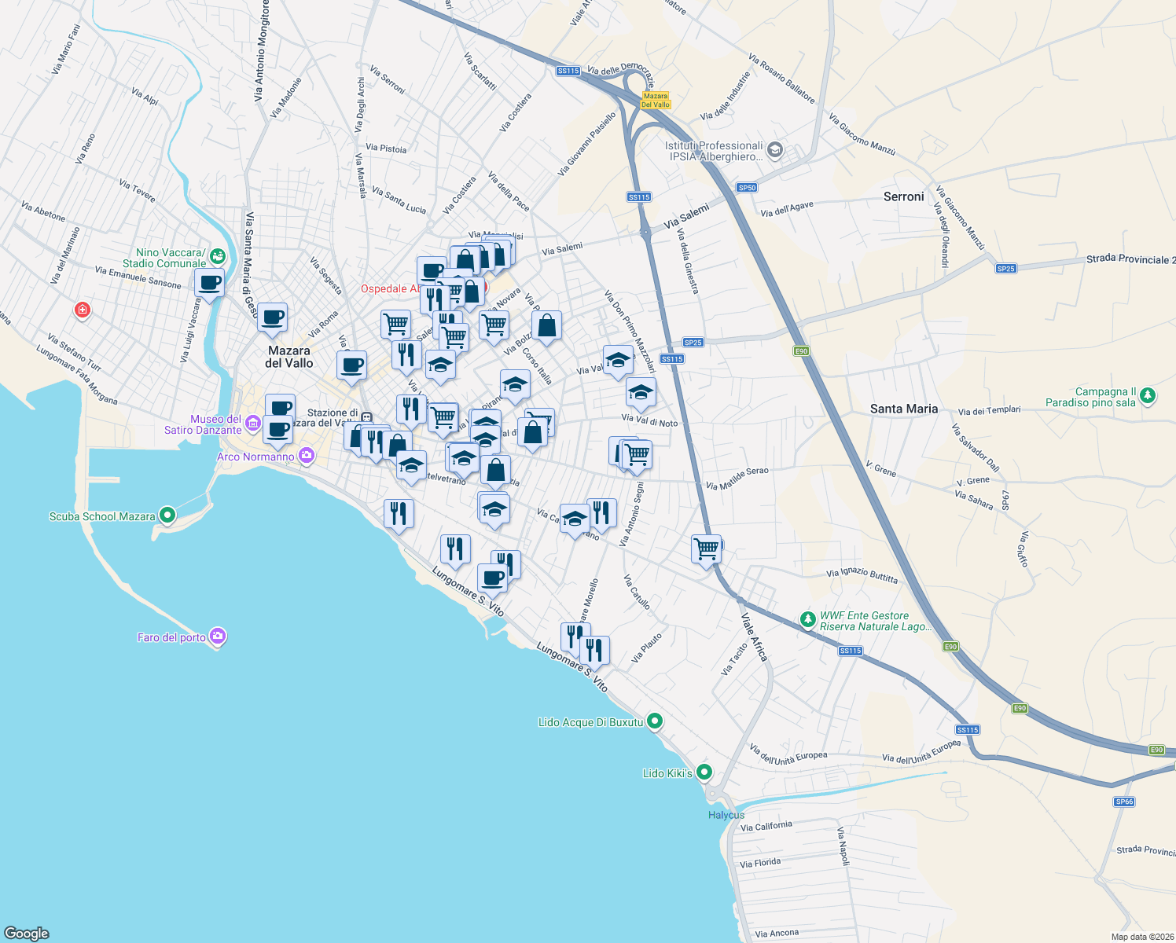Click the Via dell'Agave label
Image resolution: width=1176 pixels, height=943 pixels.
click(x=787, y=209)
